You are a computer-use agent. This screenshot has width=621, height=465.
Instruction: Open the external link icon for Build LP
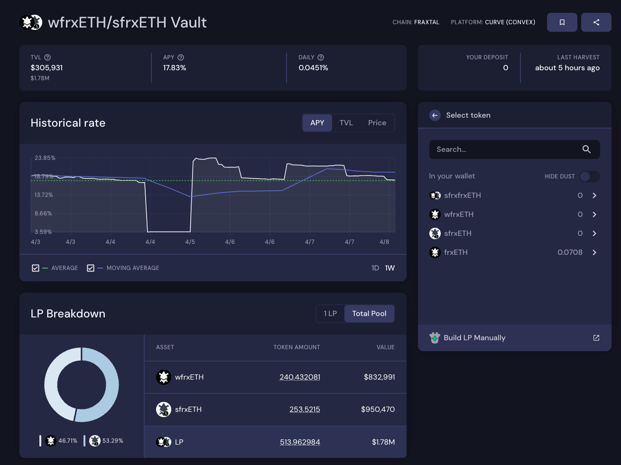coord(596,338)
